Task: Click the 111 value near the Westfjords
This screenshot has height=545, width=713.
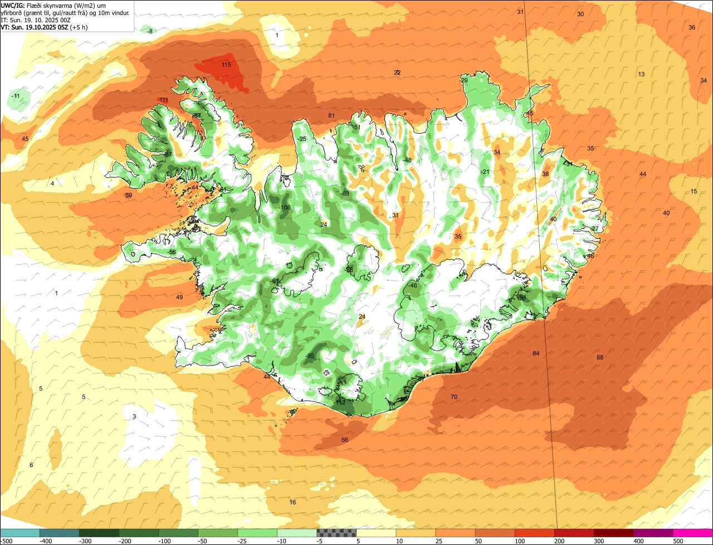Action: point(164,100)
